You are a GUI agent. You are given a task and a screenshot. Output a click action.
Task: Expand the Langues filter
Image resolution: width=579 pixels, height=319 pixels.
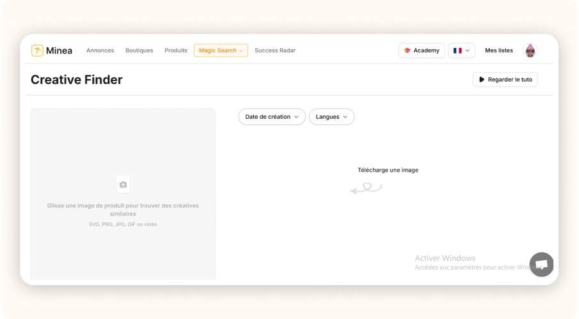click(x=331, y=117)
